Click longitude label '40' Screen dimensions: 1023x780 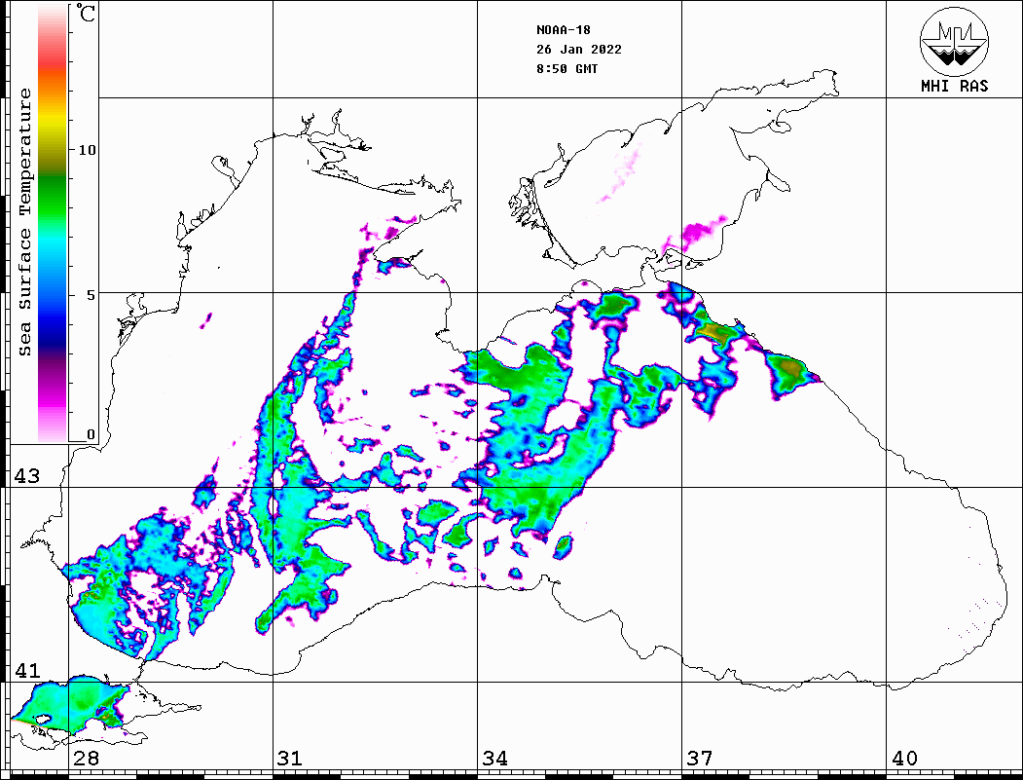[x=904, y=758]
